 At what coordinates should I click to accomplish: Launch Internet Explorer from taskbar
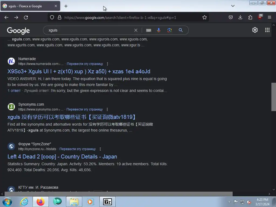(24, 202)
